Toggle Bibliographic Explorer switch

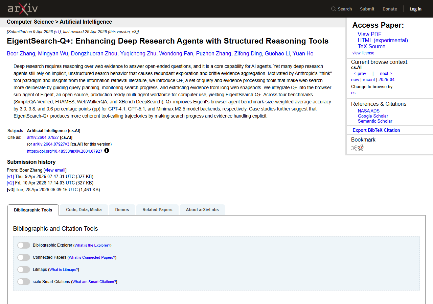pos(24,245)
